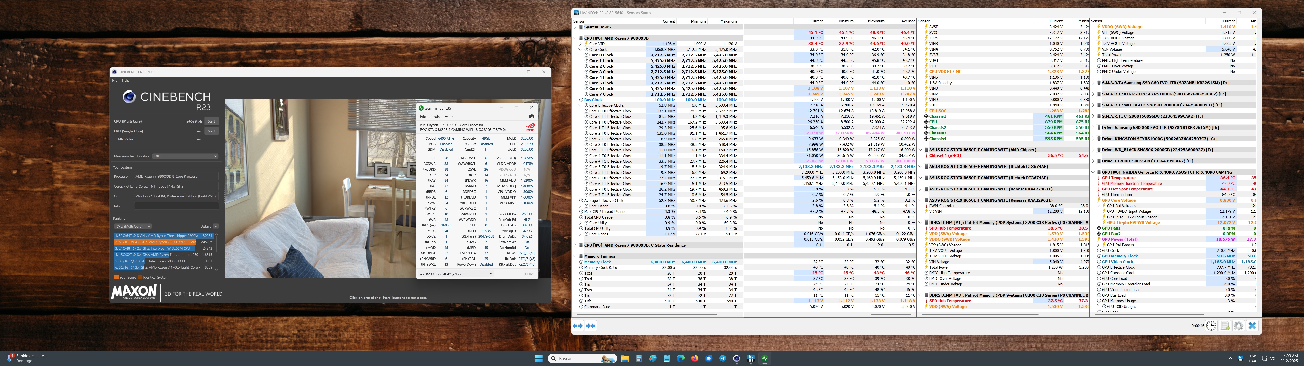Click the weather widget on taskbar

28,358
